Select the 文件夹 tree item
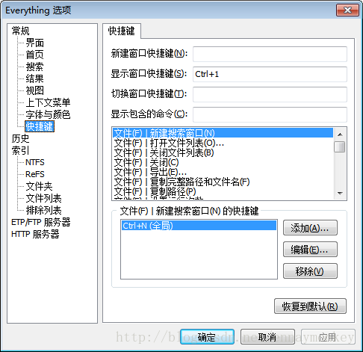The height and width of the screenshot is (352, 363). (39, 186)
